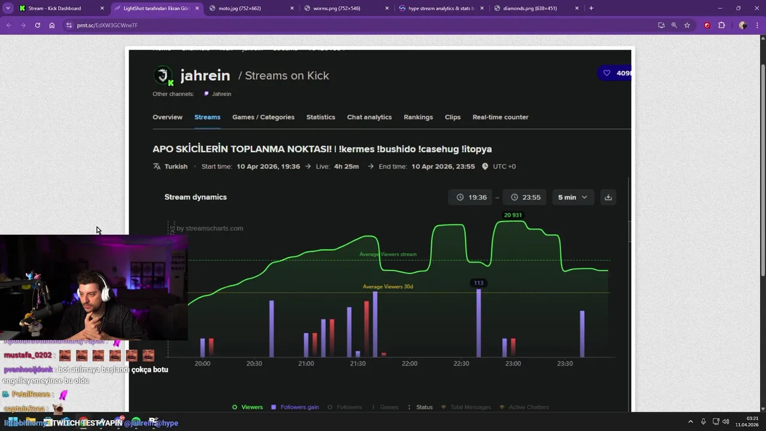Click the jahrein channel avatar
This screenshot has width=766, height=431.
point(163,75)
